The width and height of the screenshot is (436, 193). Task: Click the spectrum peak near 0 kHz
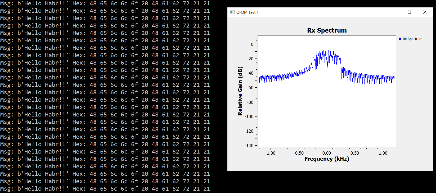pyautogui.click(x=328, y=51)
